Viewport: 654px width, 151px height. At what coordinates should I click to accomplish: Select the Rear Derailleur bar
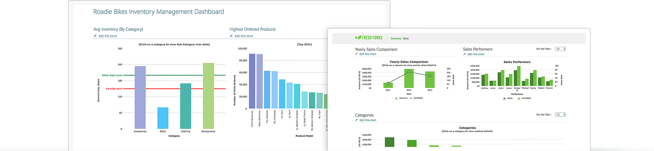tap(260, 81)
